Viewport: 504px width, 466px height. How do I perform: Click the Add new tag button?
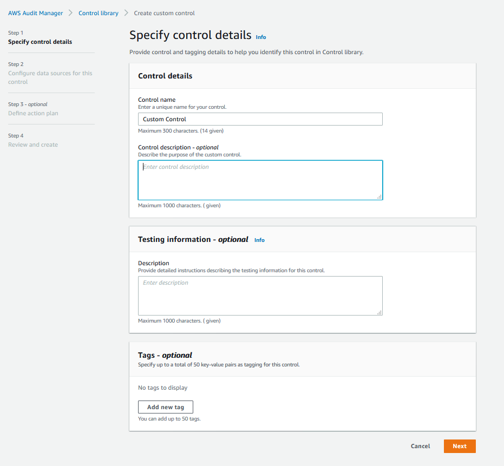tap(166, 407)
